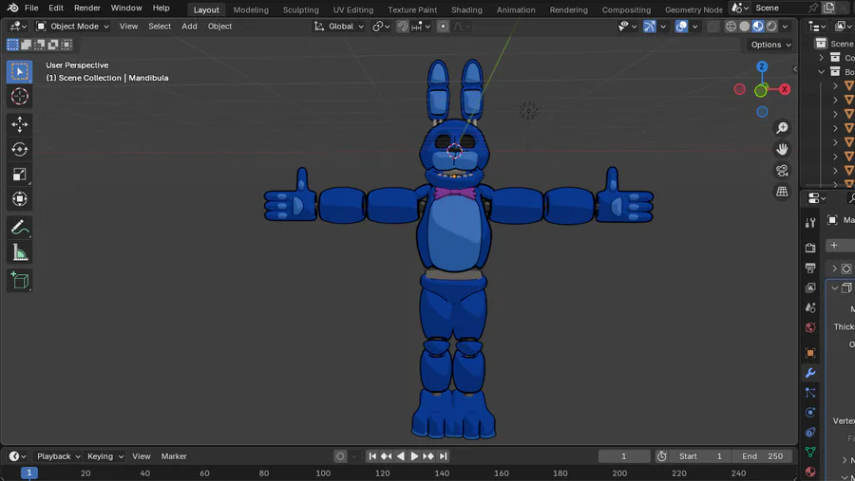Toggle show gizmos button
The width and height of the screenshot is (855, 481).
tap(650, 27)
